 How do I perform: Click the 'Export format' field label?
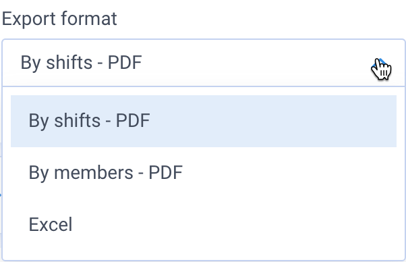point(59,19)
